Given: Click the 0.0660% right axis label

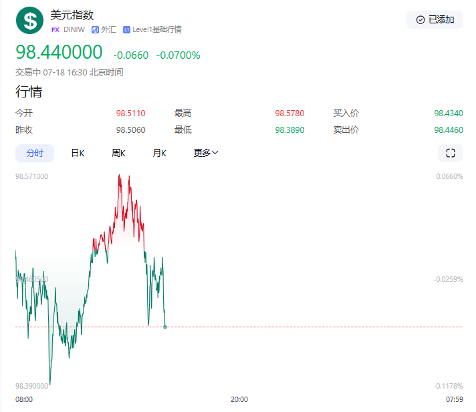Looking at the screenshot, I should [x=449, y=176].
